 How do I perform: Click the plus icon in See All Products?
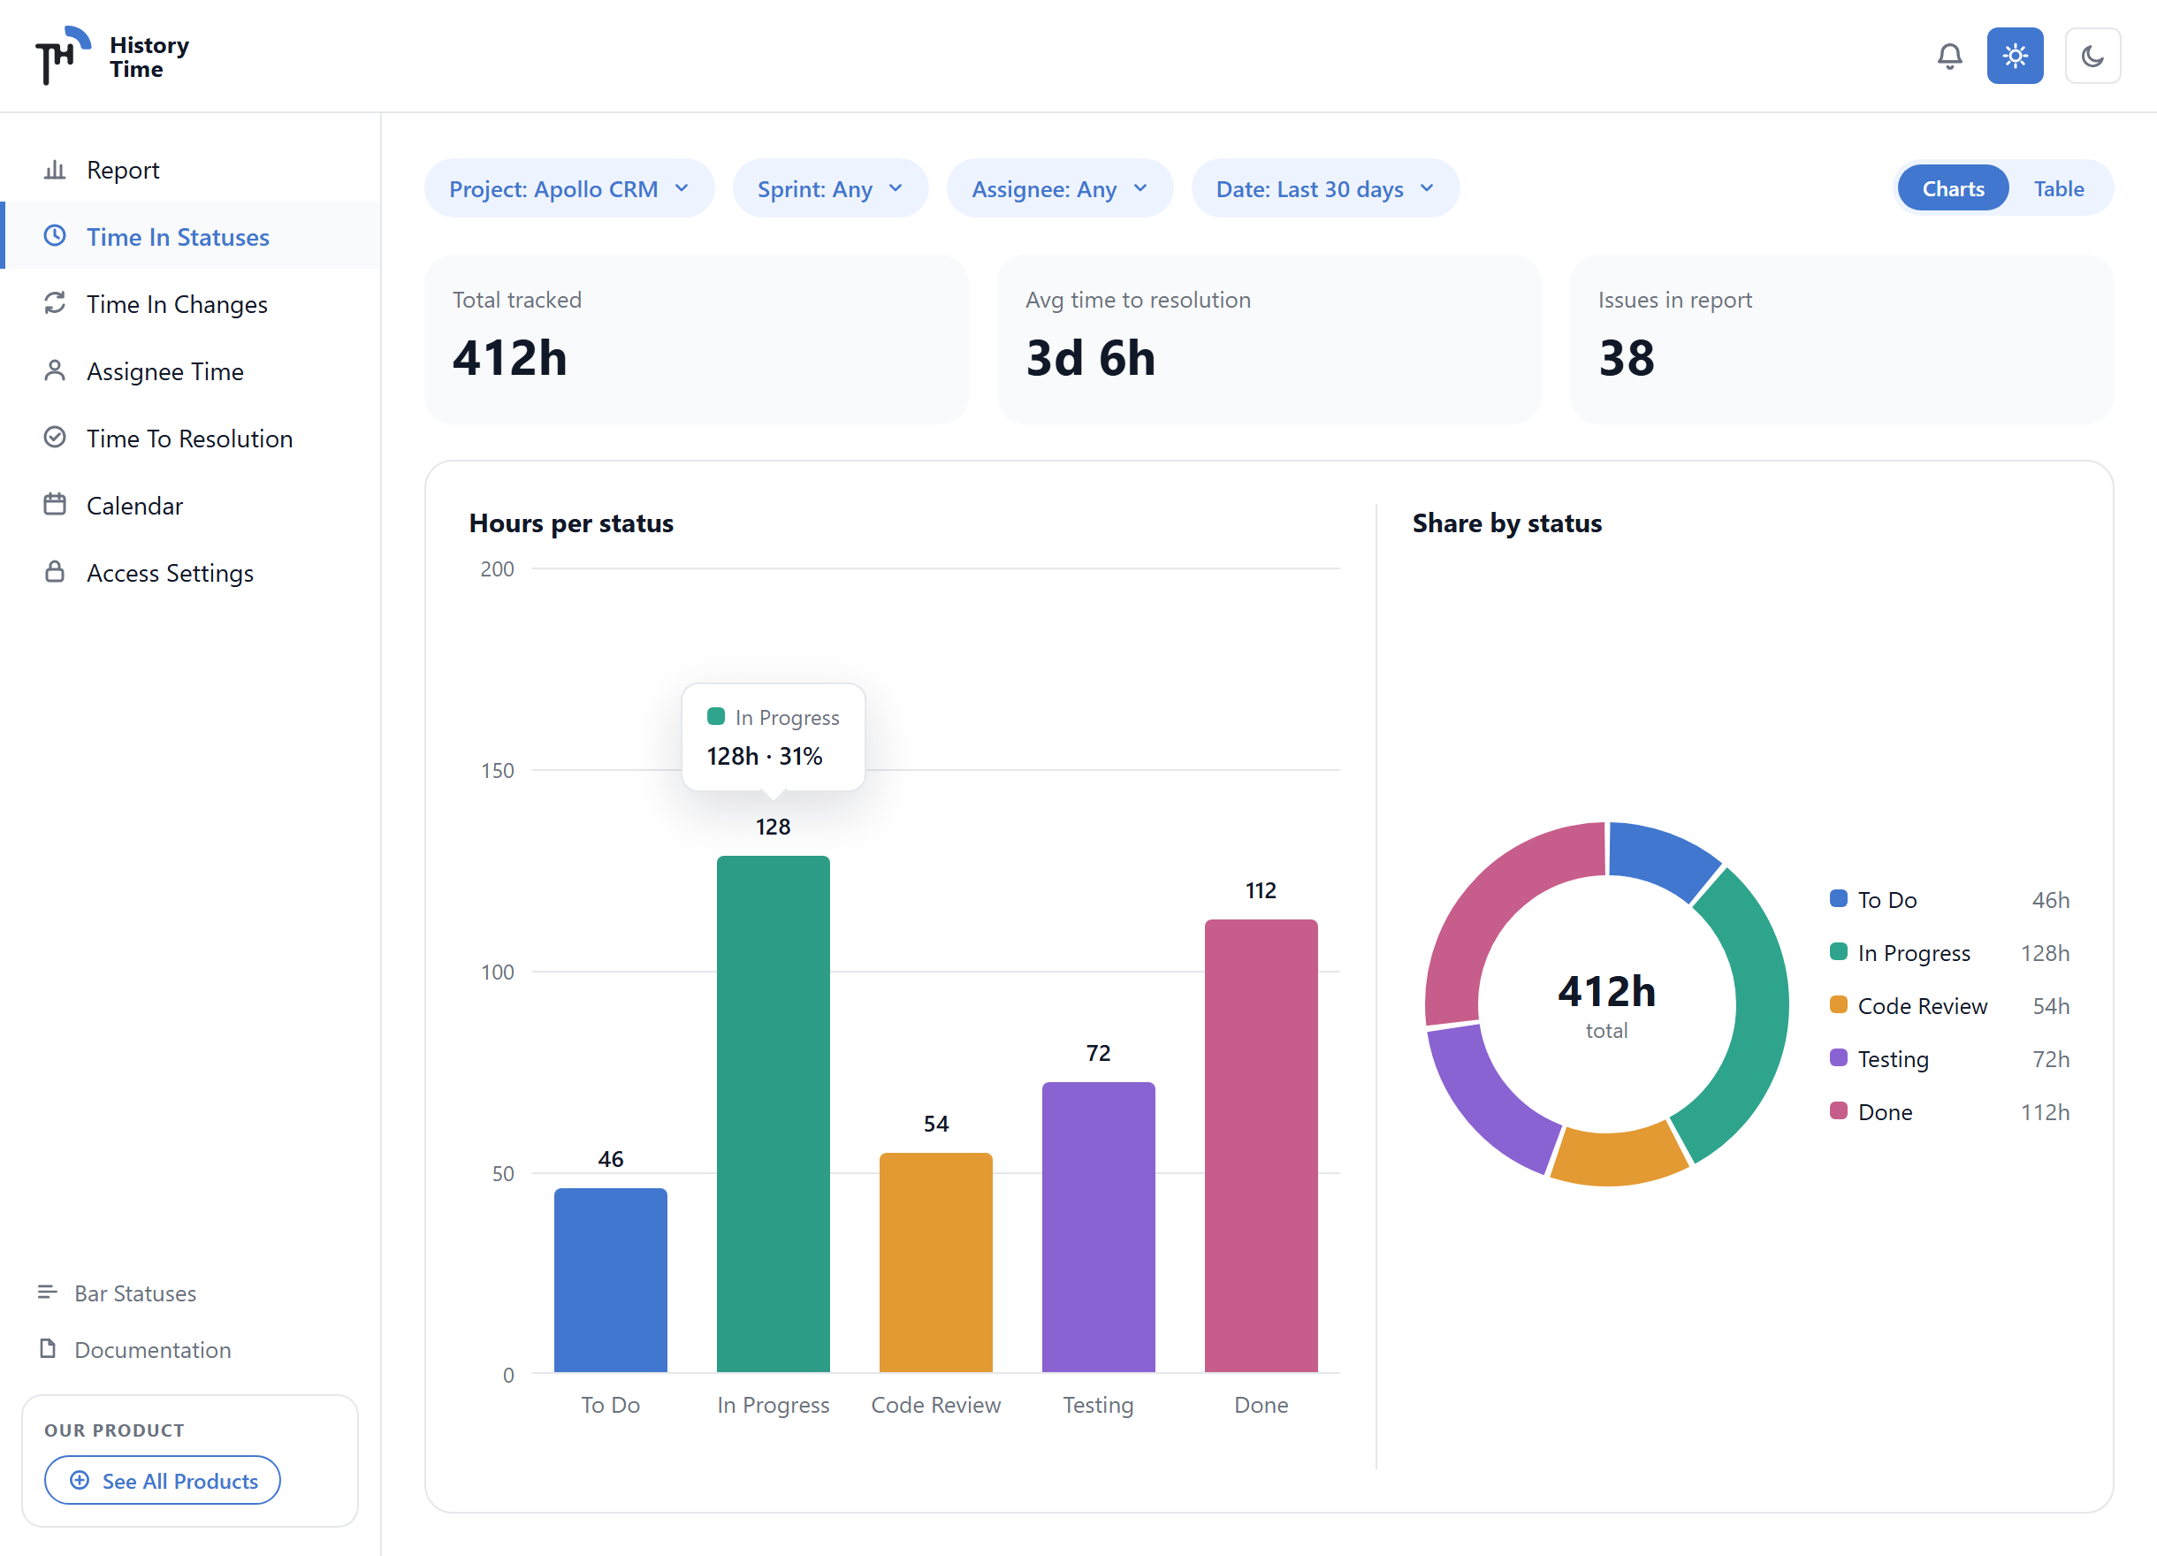click(80, 1481)
